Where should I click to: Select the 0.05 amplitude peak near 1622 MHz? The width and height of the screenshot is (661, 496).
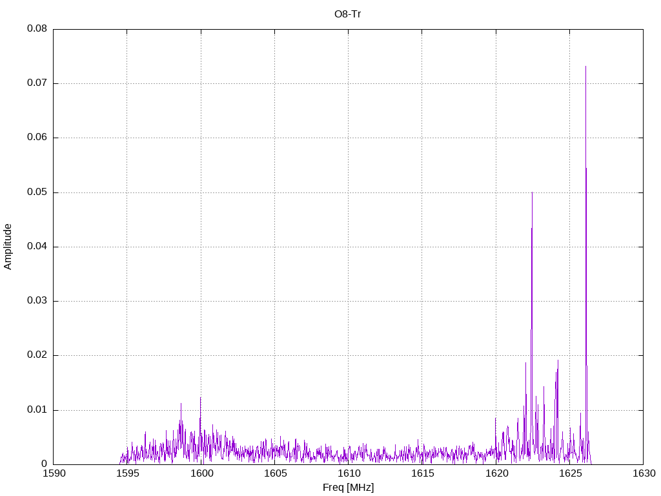pyautogui.click(x=532, y=194)
